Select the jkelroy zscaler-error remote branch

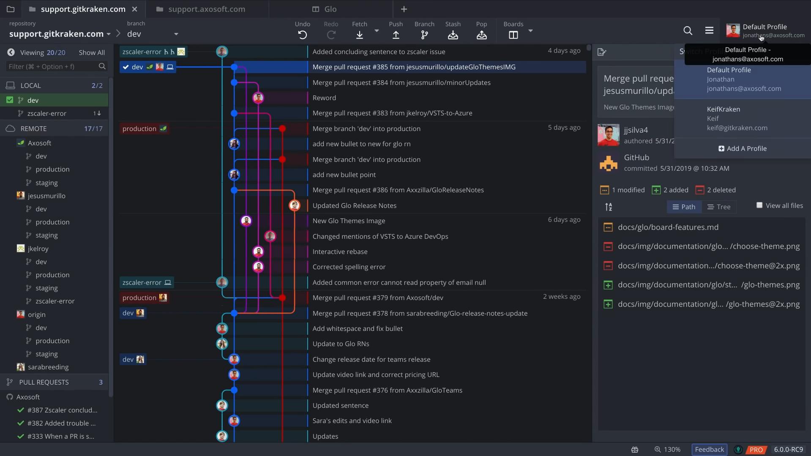[x=55, y=301]
